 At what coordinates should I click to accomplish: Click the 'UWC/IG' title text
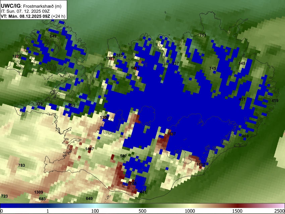point(10,6)
